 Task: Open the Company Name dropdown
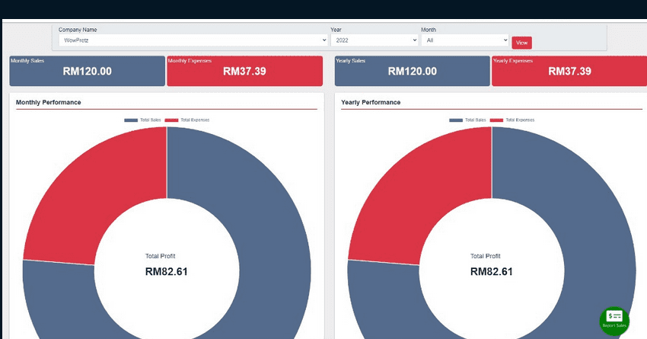point(193,40)
